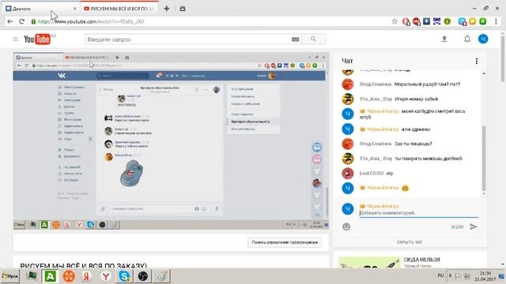Viewport: 506px width, 284px height.
Task: Switch to the РИСУЕМ МЫ ВСЁ browser tab
Action: 119,9
